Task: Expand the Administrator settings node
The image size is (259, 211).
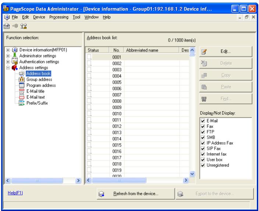Action: click(8, 56)
